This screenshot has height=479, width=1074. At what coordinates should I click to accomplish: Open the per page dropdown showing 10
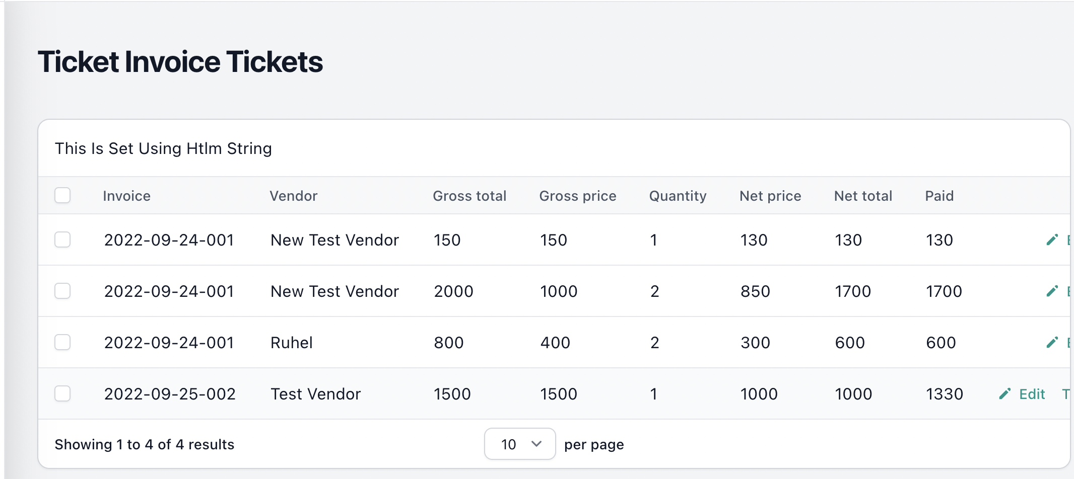click(520, 444)
